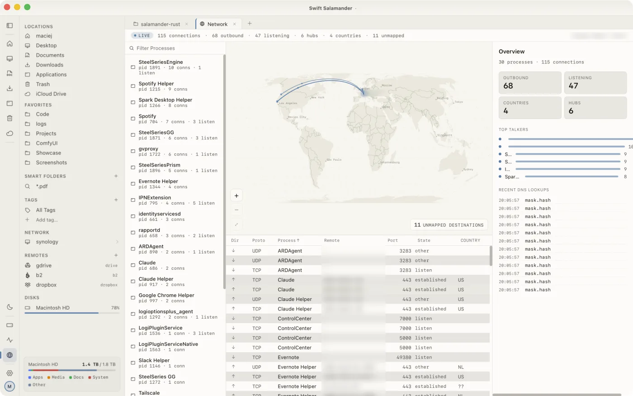Open Downloads from the icon rail
The image size is (633, 396).
point(9,88)
